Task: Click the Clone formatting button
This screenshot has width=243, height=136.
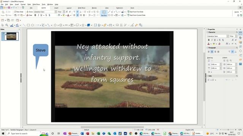Action: click(30, 12)
